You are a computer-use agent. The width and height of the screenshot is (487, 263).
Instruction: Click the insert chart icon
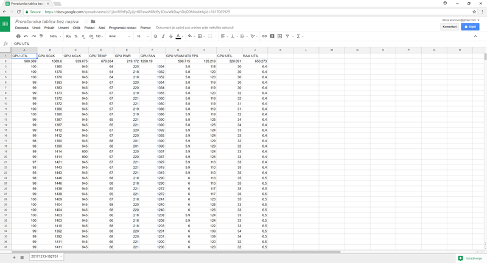pyautogui.click(x=279, y=36)
